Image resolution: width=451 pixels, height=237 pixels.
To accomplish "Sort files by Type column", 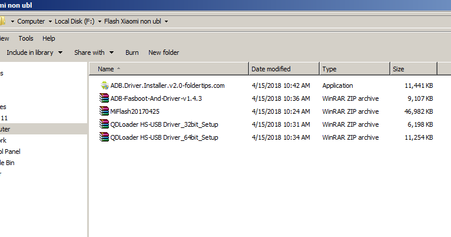I will (354, 69).
